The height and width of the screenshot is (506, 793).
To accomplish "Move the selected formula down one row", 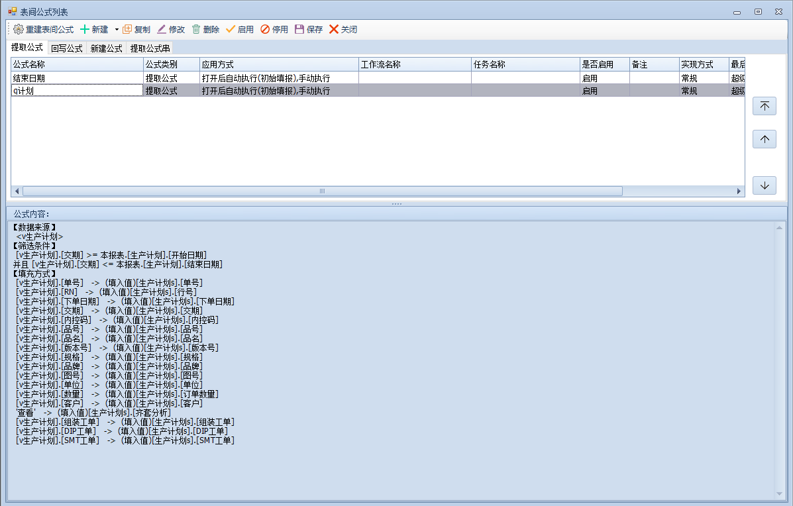I will [765, 185].
